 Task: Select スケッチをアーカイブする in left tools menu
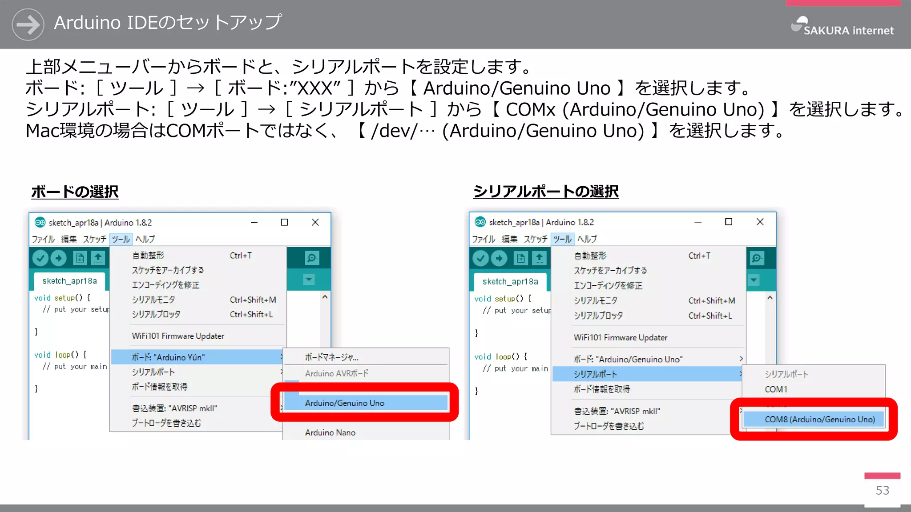[x=198, y=270]
